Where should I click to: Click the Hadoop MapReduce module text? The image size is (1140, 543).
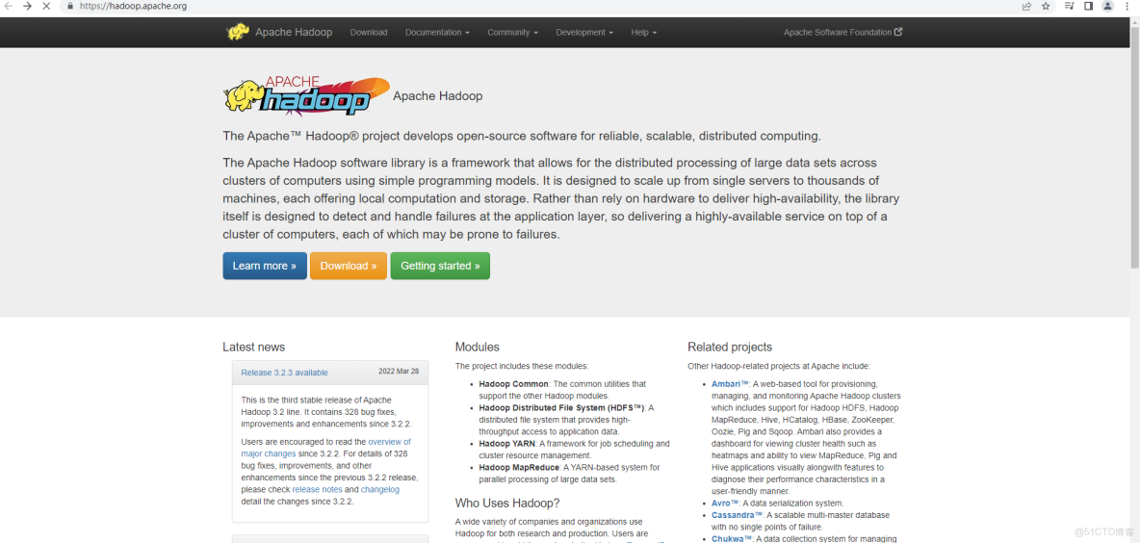[x=519, y=467]
